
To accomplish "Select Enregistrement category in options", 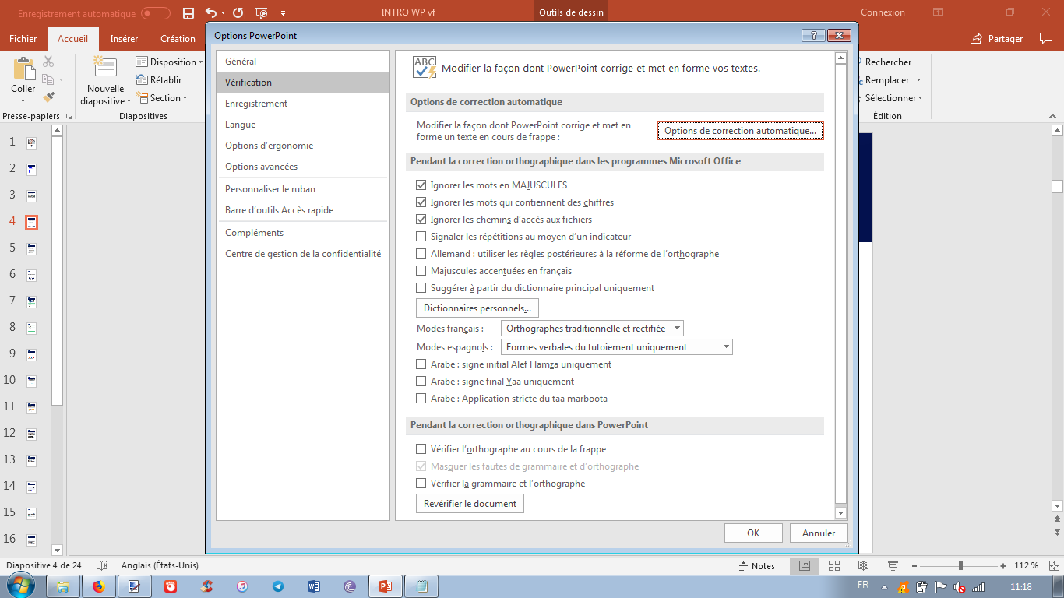I will click(303, 104).
